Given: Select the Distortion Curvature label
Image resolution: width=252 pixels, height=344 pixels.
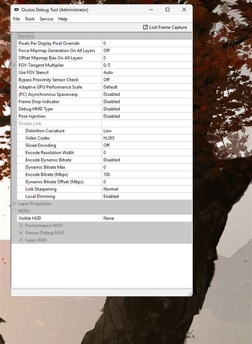Looking at the screenshot, I should pos(45,130).
